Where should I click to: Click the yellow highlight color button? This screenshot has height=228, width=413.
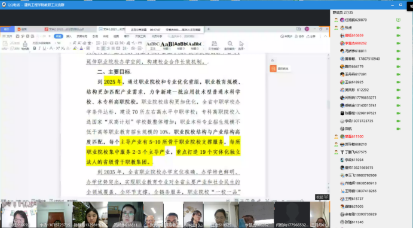[x=75, y=48]
